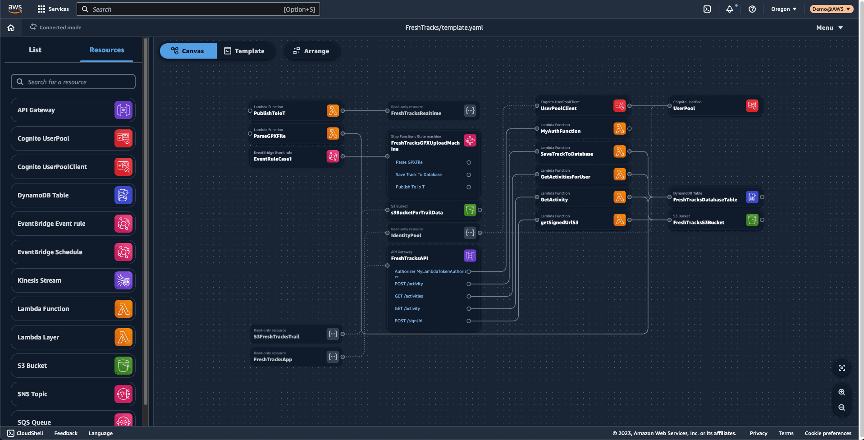The width and height of the screenshot is (864, 440).
Task: Zoom in on the canvas
Action: coord(841,392)
